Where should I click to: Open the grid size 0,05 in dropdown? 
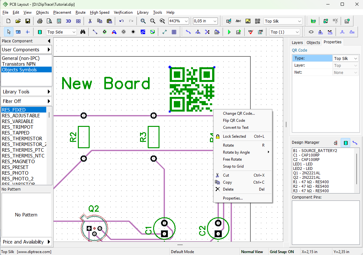point(215,21)
